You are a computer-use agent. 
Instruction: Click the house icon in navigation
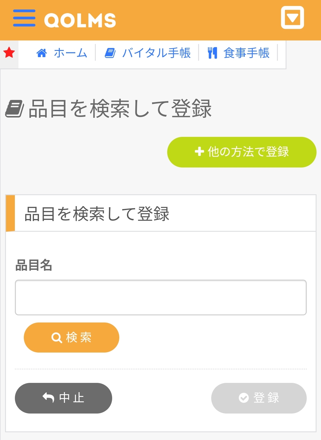tap(42, 53)
